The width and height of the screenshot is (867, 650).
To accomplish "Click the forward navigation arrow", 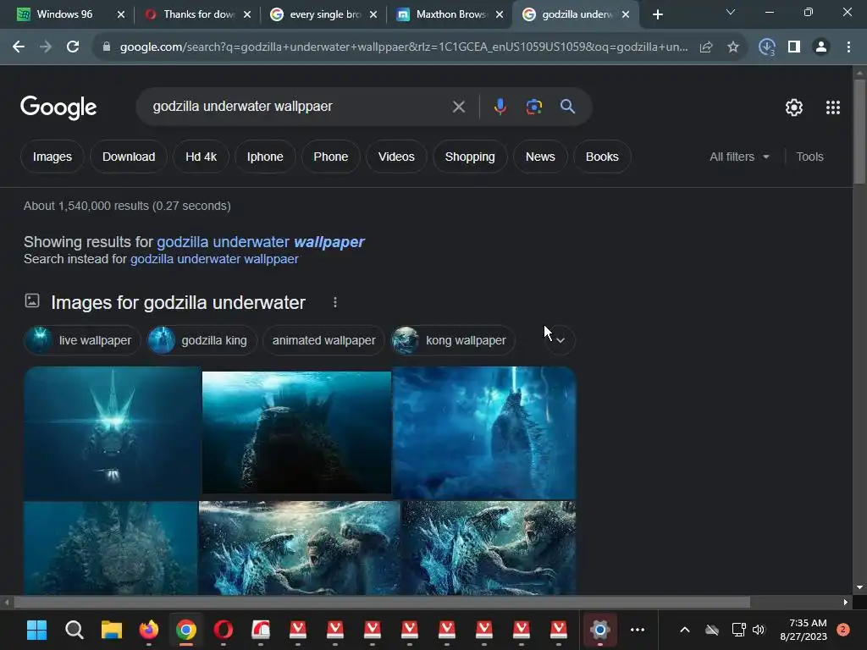I will coord(46,47).
